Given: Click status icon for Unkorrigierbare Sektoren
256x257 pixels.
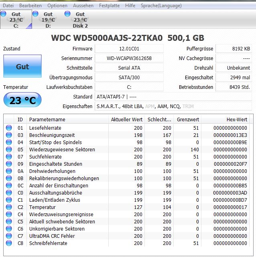Looking at the screenshot, I should [9, 229].
